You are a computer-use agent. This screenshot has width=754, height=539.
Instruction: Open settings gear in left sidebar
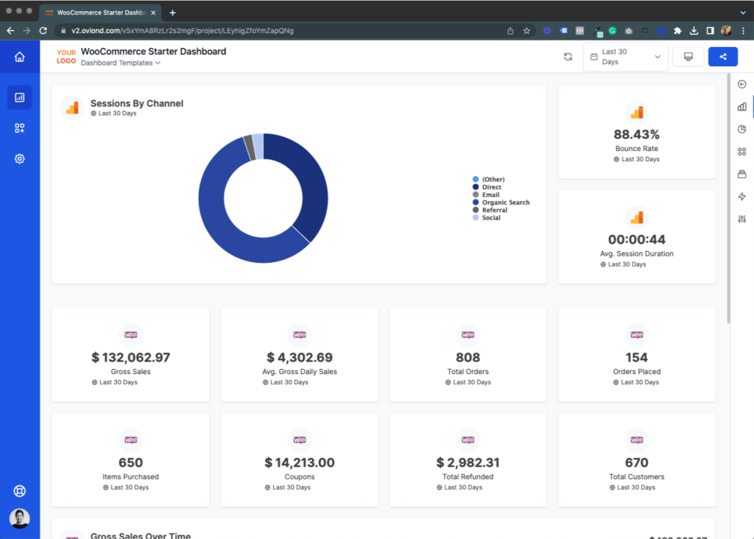[x=20, y=158]
